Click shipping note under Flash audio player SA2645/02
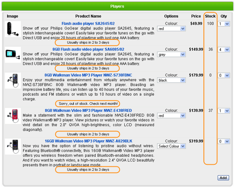Image resolution: width=235 pixels, height=188 pixels. pyautogui.click(x=88, y=43)
